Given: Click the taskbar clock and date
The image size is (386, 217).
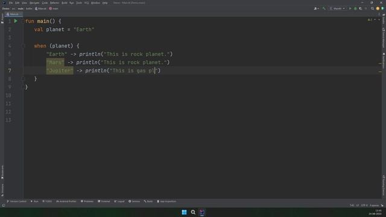Looking at the screenshot, I should pos(375,212).
